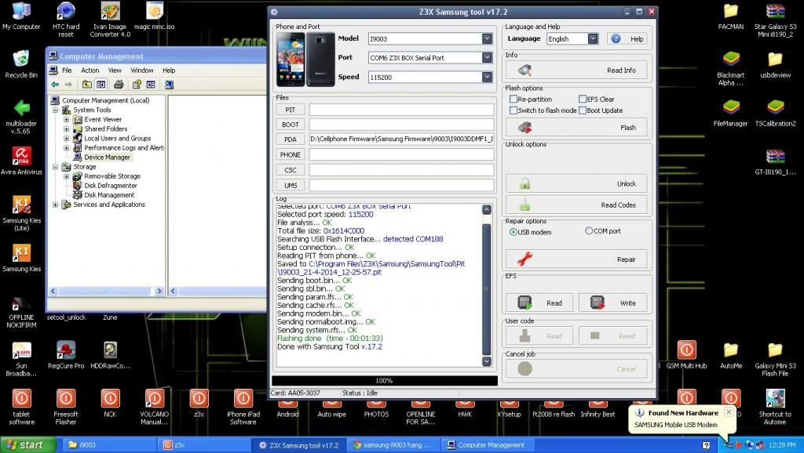This screenshot has width=804, height=453.
Task: Click the Read Info button
Action: [x=576, y=71]
